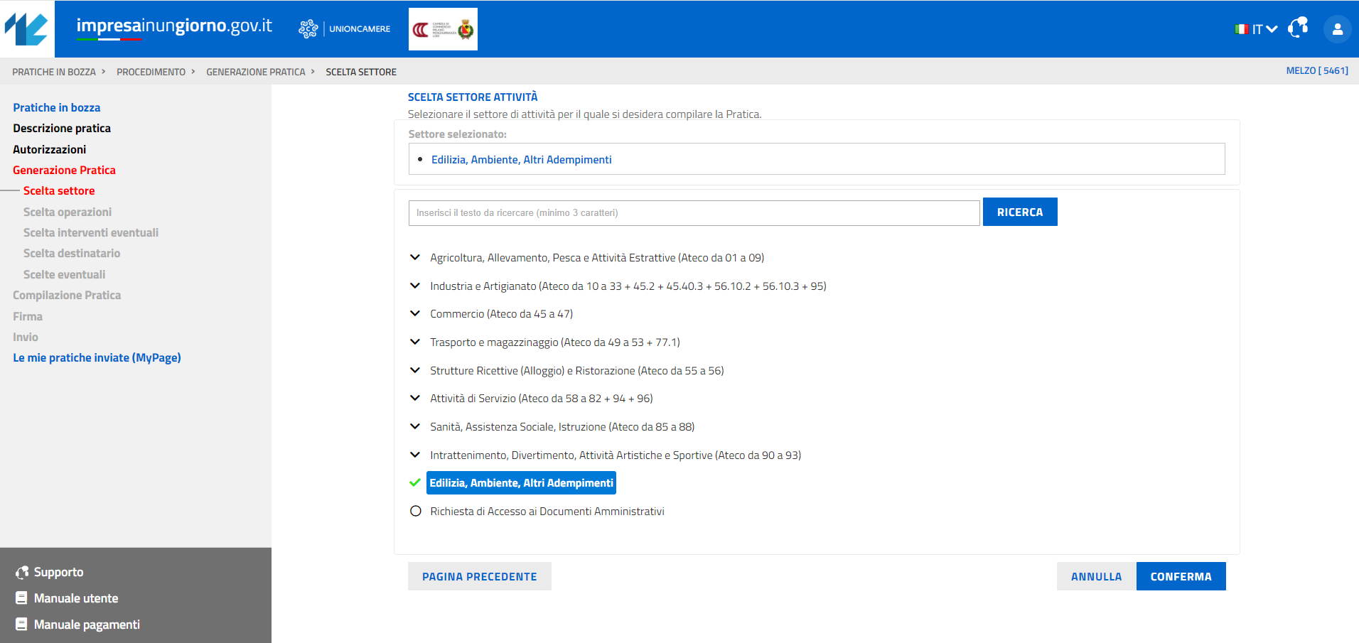
Task: Select the highlighted Edilizia, Ambiente, Altri Adempimenti option
Action: (521, 482)
